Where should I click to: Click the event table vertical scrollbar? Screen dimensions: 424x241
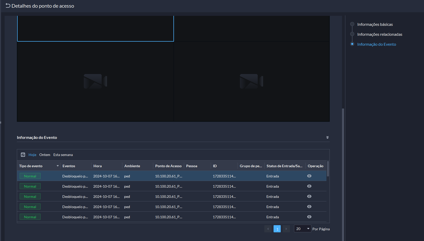[328, 169]
